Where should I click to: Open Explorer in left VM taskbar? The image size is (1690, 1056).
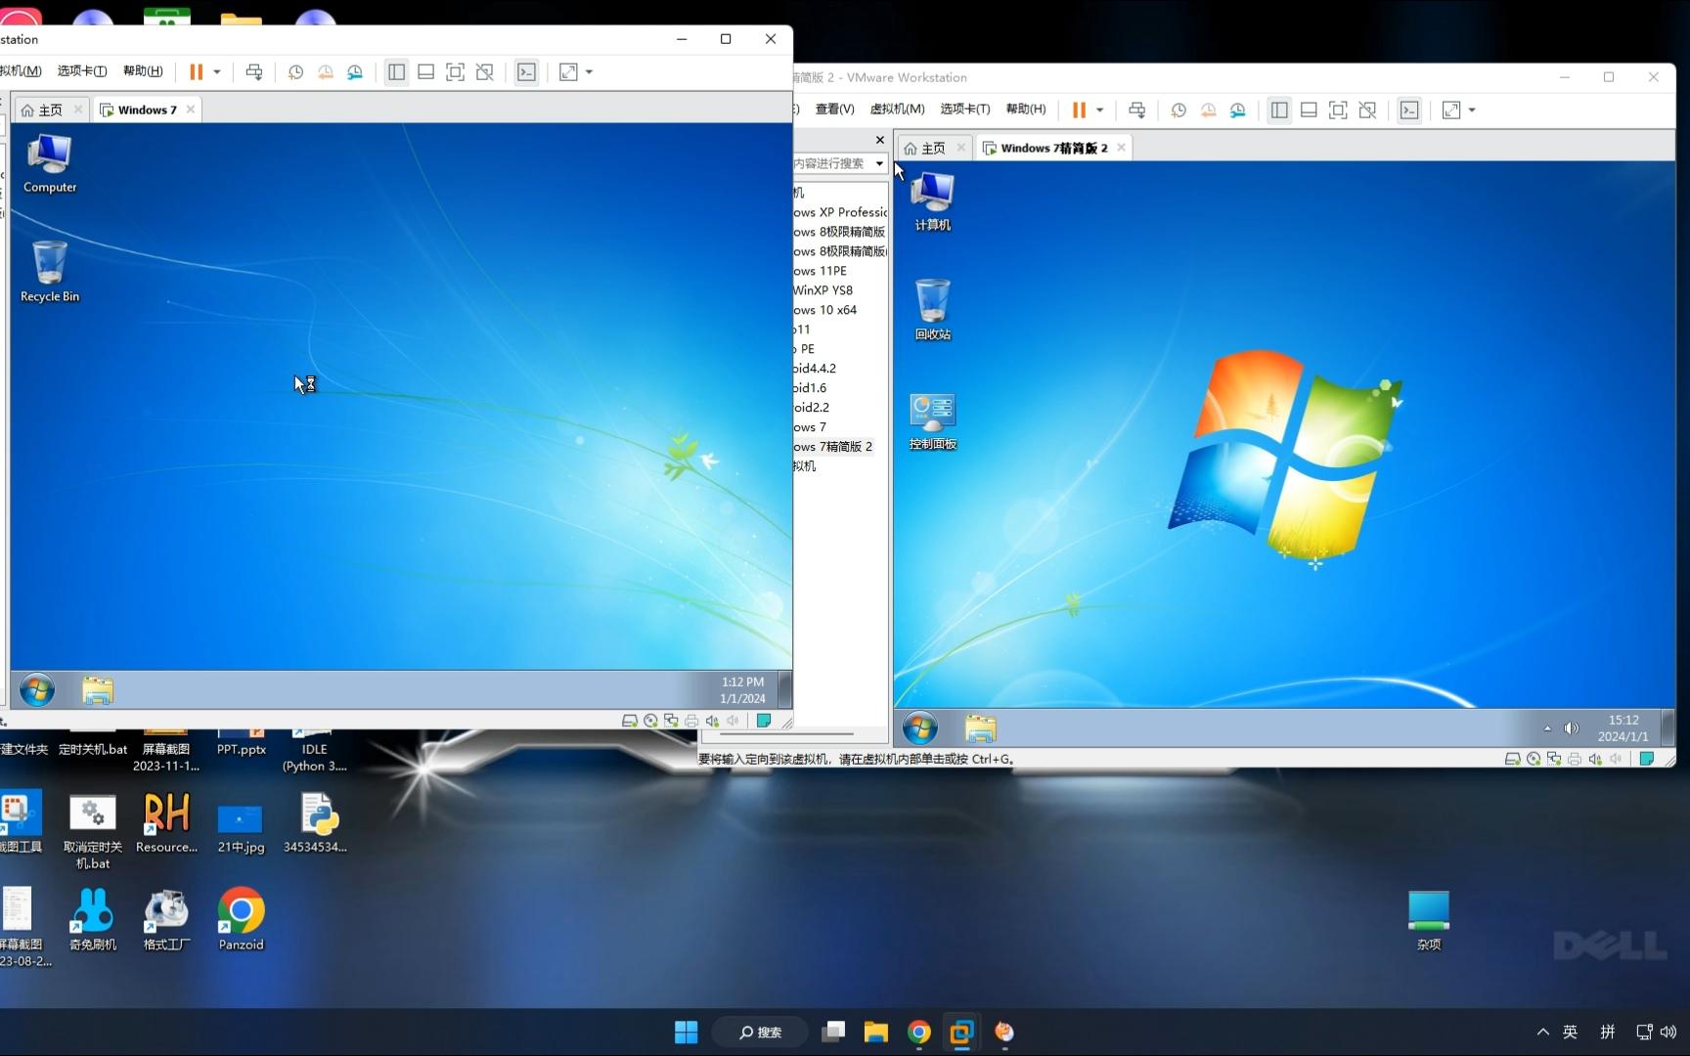(x=98, y=690)
